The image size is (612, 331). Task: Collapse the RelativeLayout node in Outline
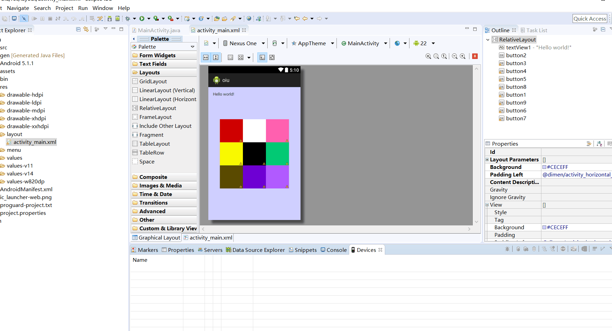[x=488, y=40]
